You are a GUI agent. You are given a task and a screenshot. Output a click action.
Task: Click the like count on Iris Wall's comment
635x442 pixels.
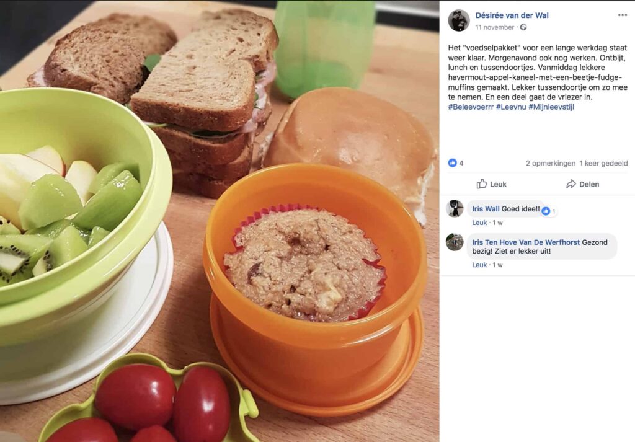pos(549,211)
